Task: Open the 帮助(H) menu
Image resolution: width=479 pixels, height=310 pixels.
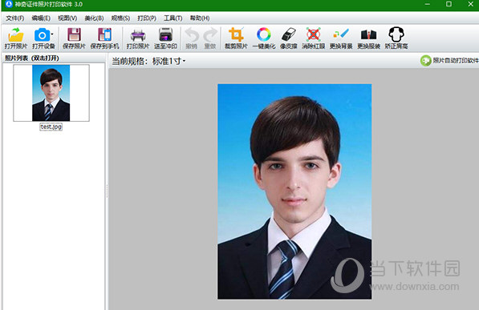Action: coord(200,18)
